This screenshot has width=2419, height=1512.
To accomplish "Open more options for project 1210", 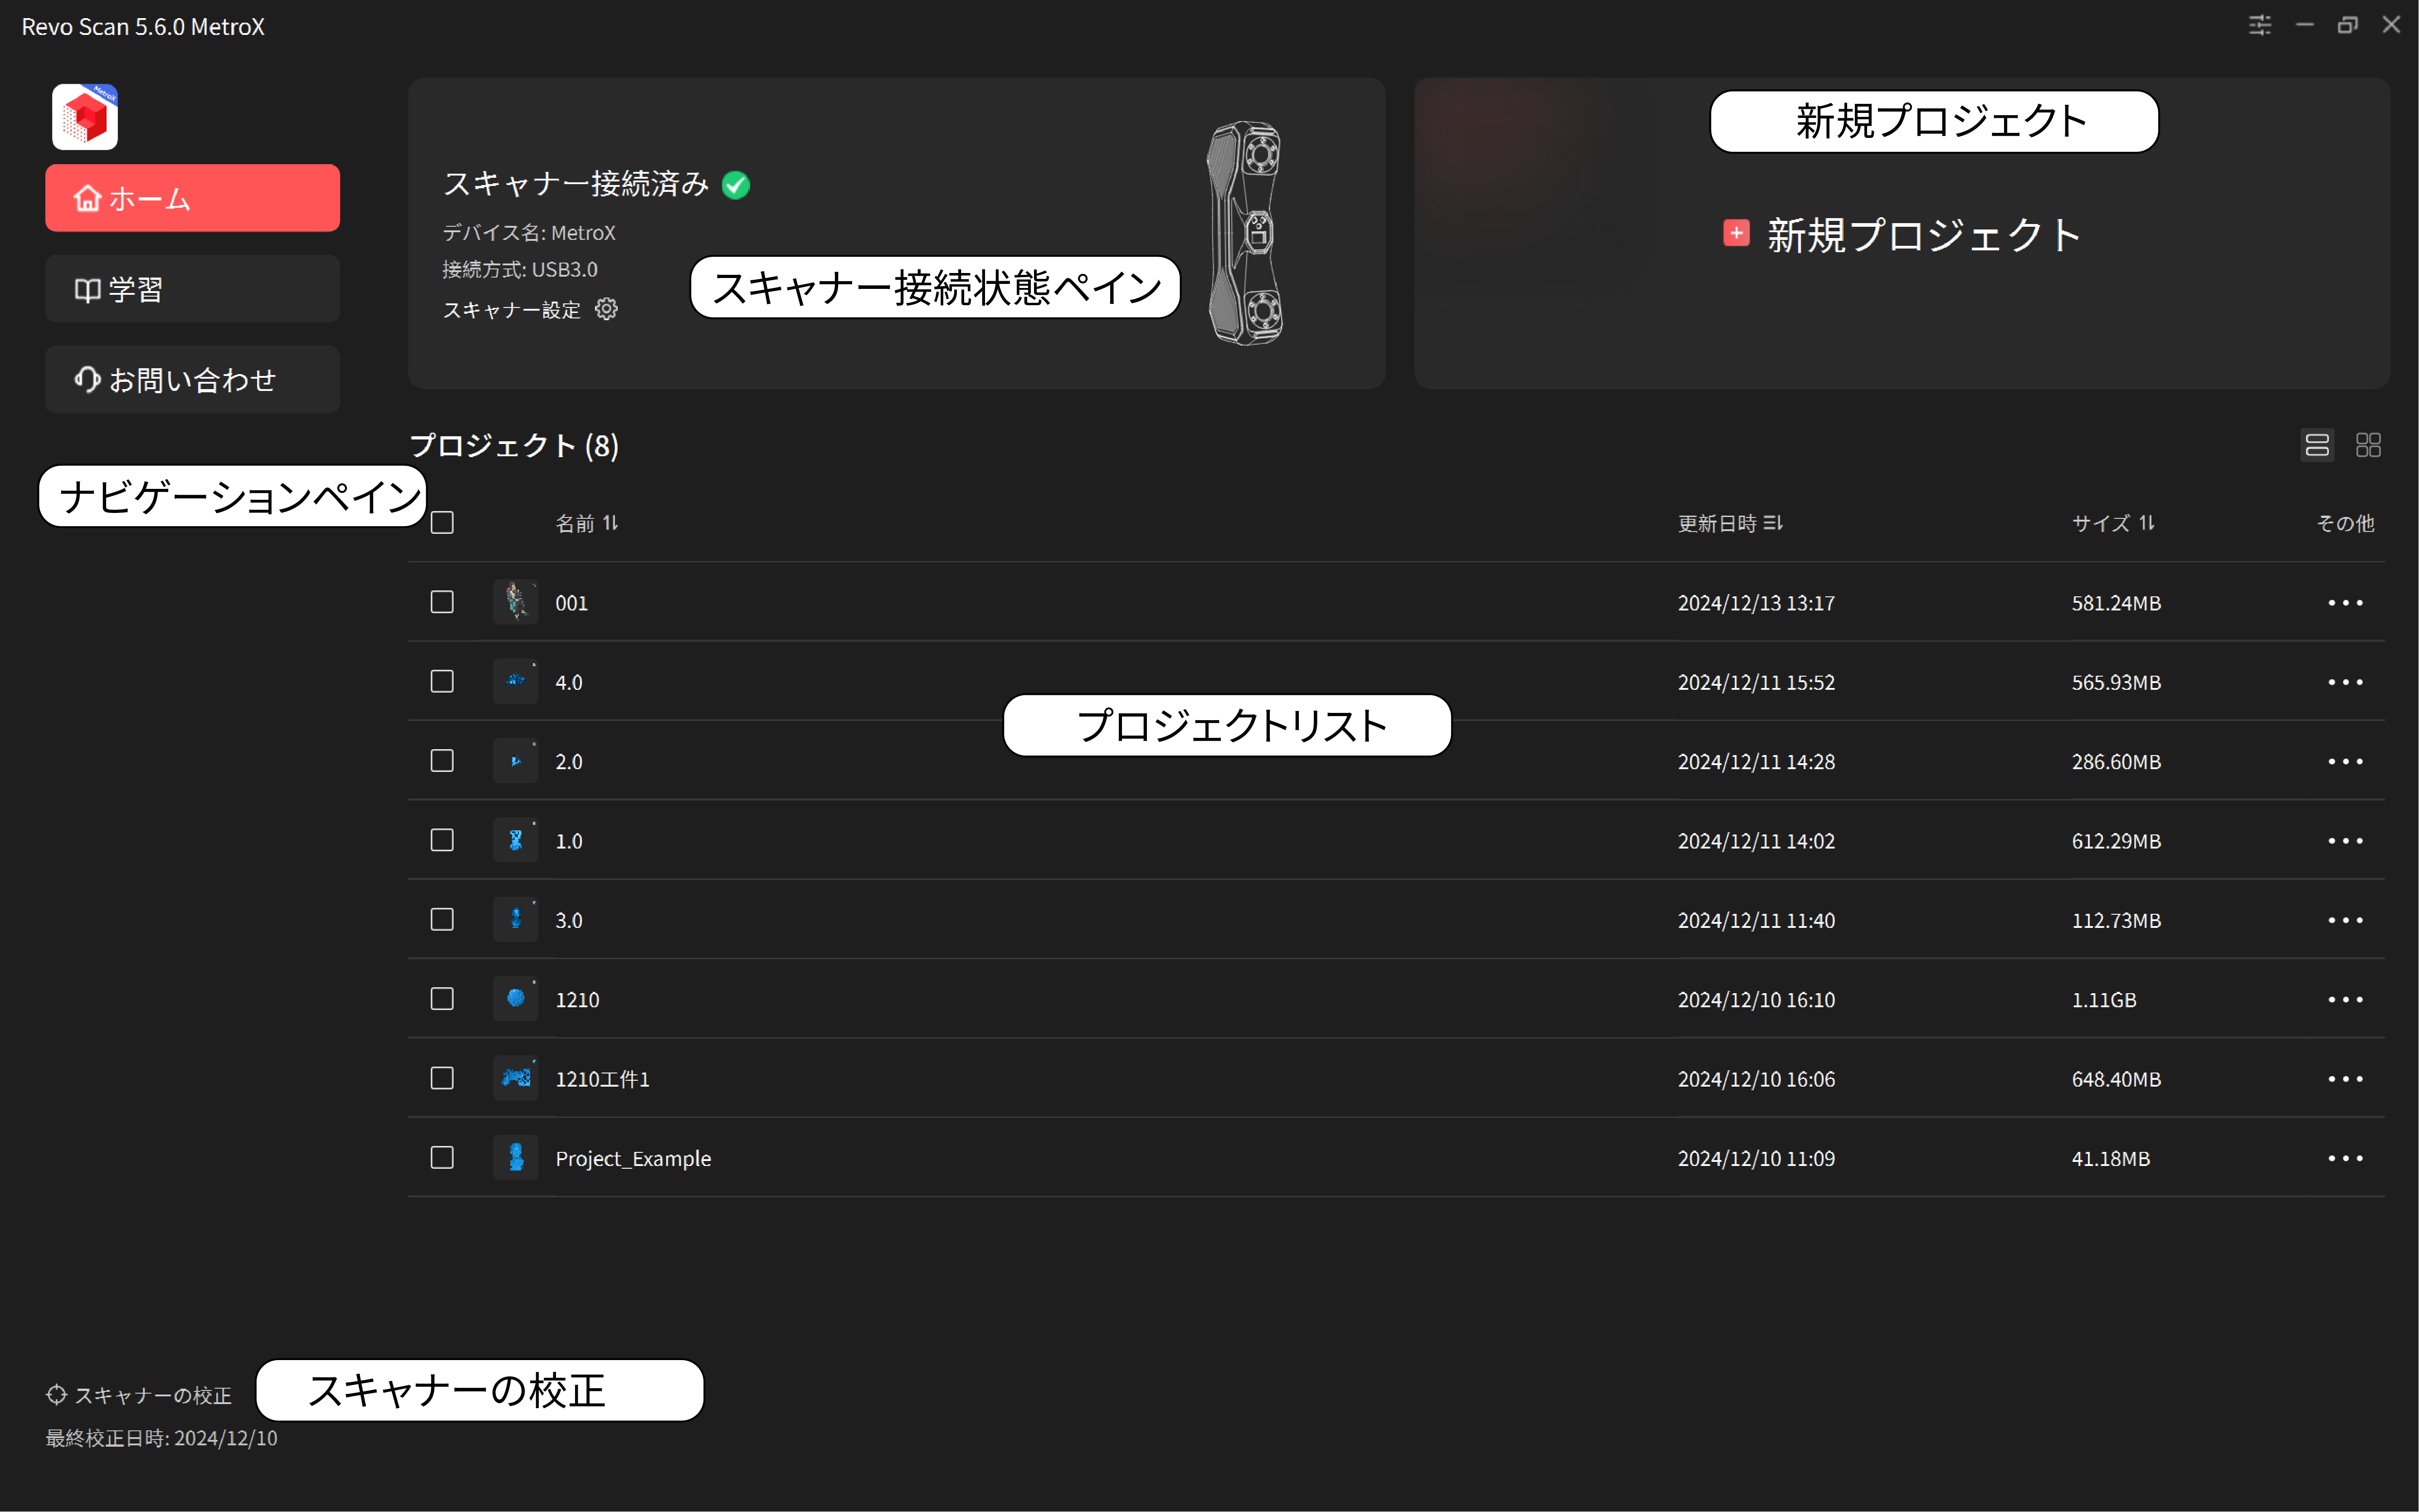I will (x=2345, y=999).
